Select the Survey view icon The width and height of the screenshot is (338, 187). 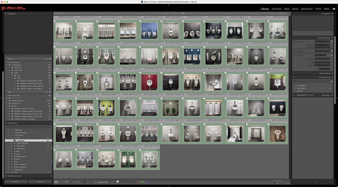coord(72,182)
